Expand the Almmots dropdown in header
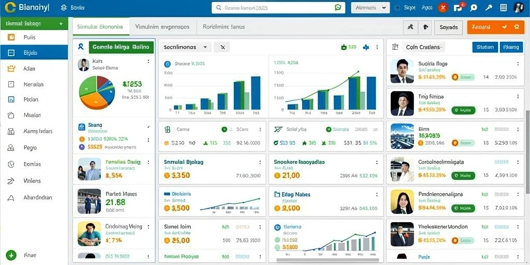The width and height of the screenshot is (530, 265). coord(371,8)
